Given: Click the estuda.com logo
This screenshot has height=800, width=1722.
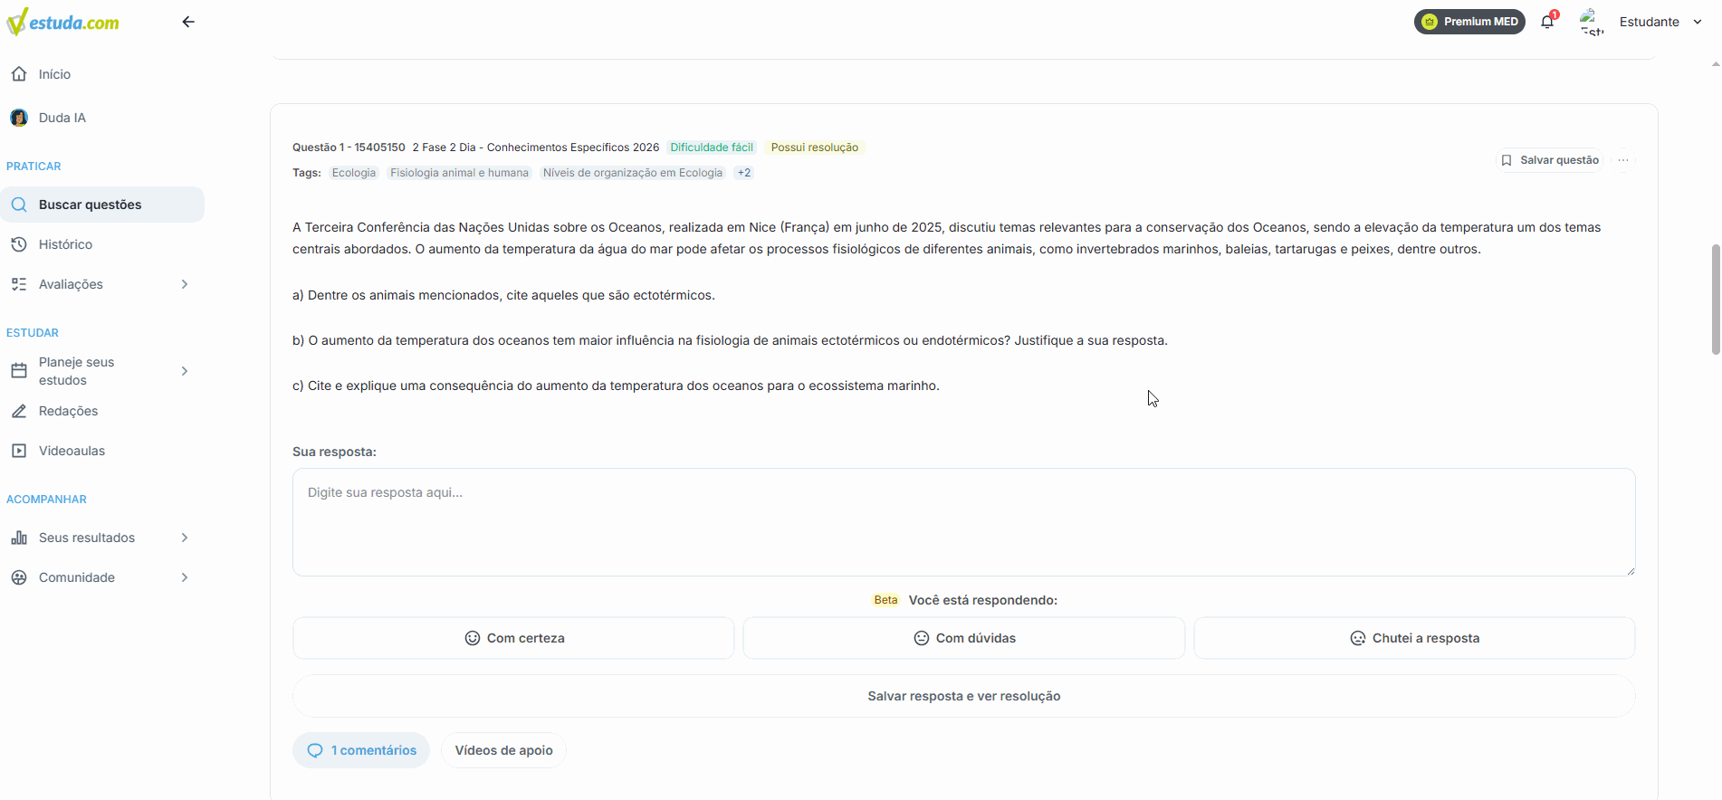Looking at the screenshot, I should [62, 22].
